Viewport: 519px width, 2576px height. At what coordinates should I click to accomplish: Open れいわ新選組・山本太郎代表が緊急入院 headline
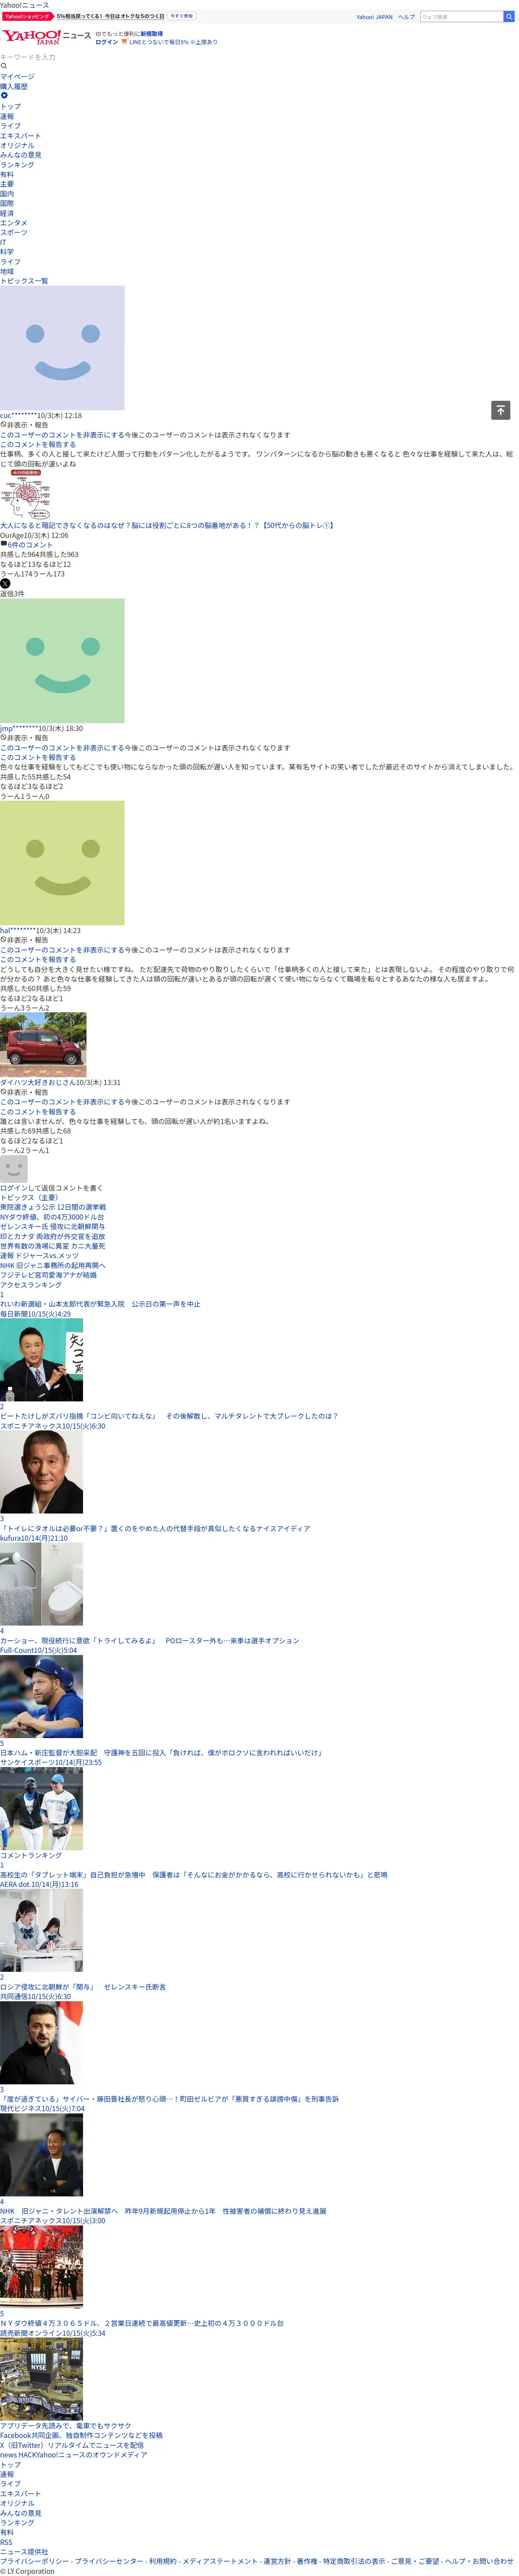click(100, 1304)
